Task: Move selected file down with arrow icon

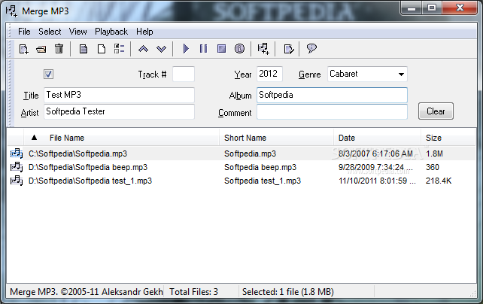Action: click(161, 49)
